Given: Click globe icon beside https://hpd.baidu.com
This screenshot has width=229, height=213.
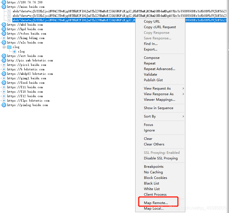Looking at the screenshot, I should click(x=4, y=29).
